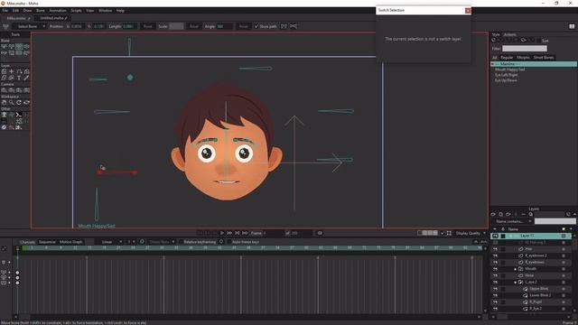578x325 pixels.
Task: Select the Track Camera tool
Action: coord(4,90)
